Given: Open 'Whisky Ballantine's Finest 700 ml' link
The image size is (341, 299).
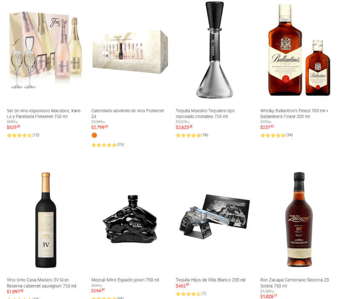Looking at the screenshot, I should click(294, 114).
